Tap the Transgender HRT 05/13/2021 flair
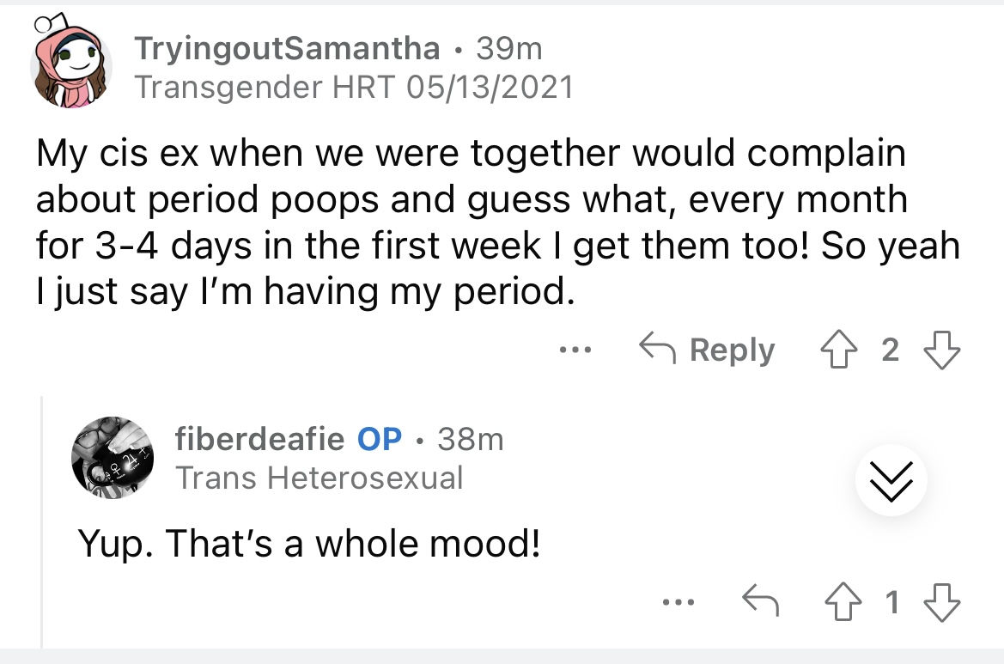 pos(354,87)
